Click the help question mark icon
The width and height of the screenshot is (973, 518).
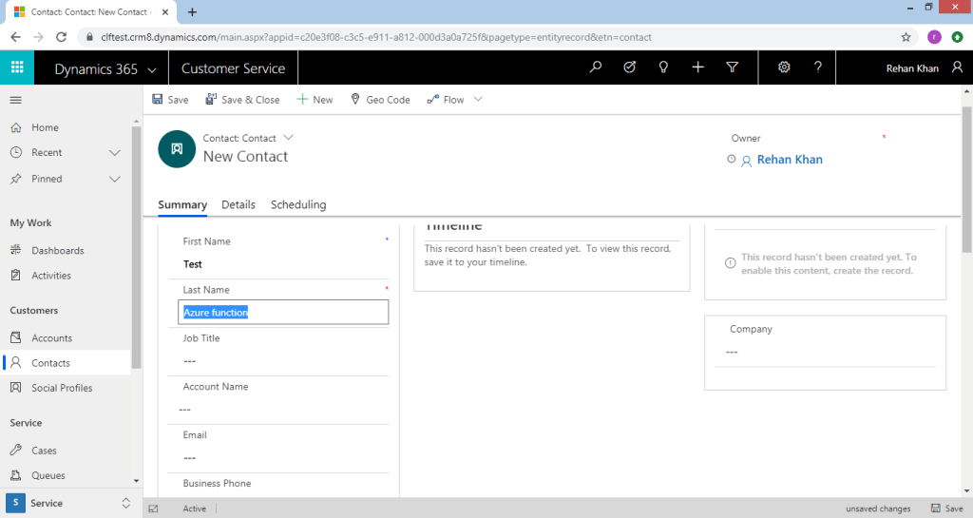(x=817, y=67)
